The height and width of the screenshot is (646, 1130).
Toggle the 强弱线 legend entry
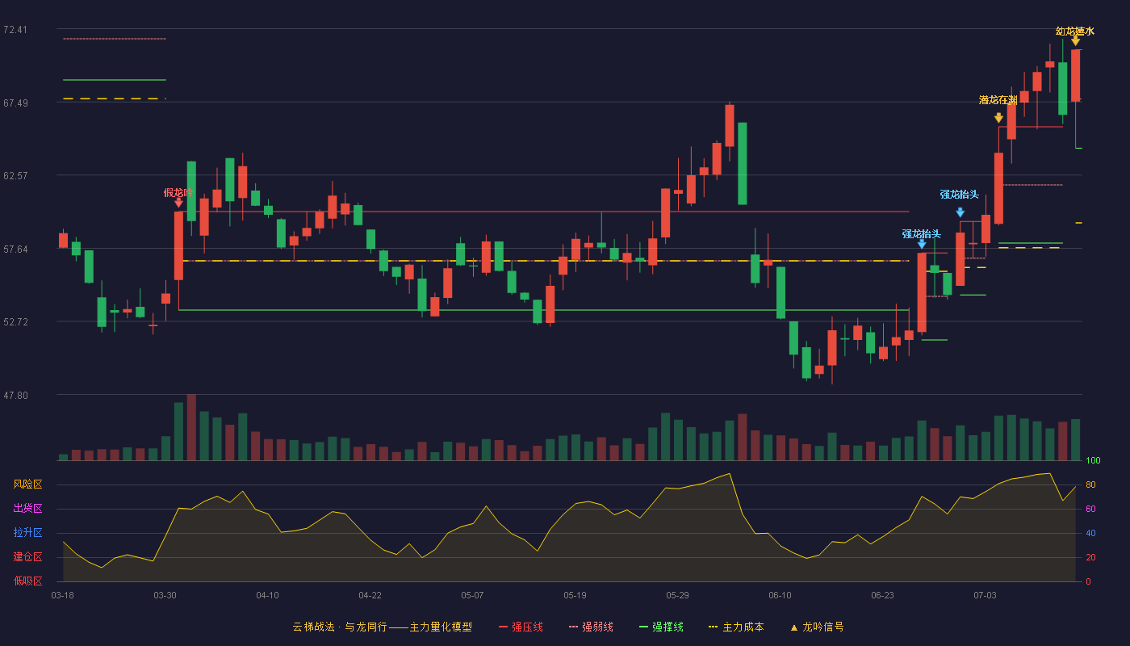[x=591, y=627]
